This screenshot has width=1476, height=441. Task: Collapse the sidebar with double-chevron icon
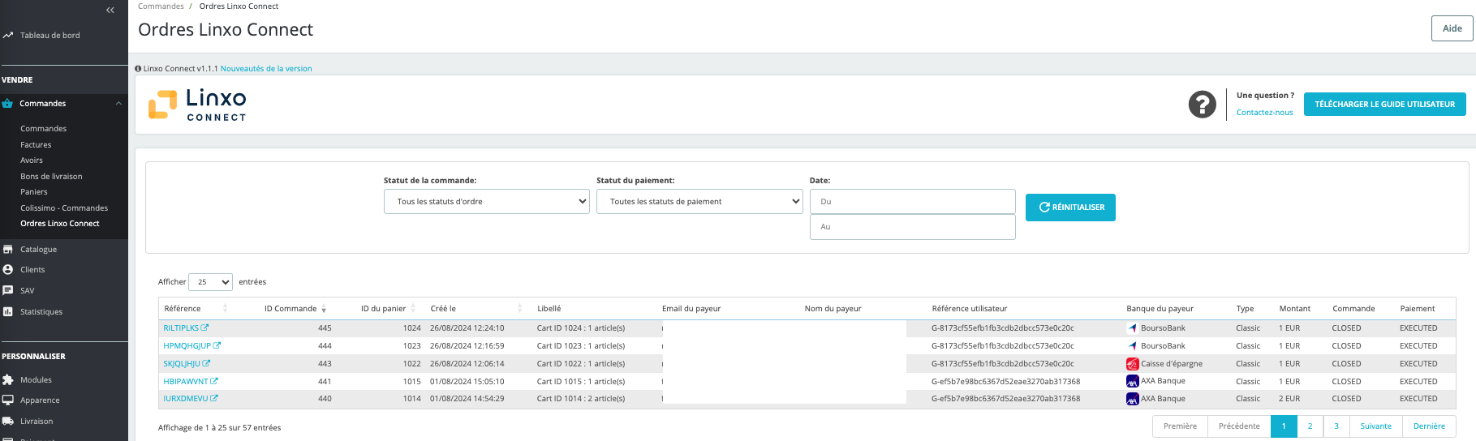pyautogui.click(x=110, y=10)
